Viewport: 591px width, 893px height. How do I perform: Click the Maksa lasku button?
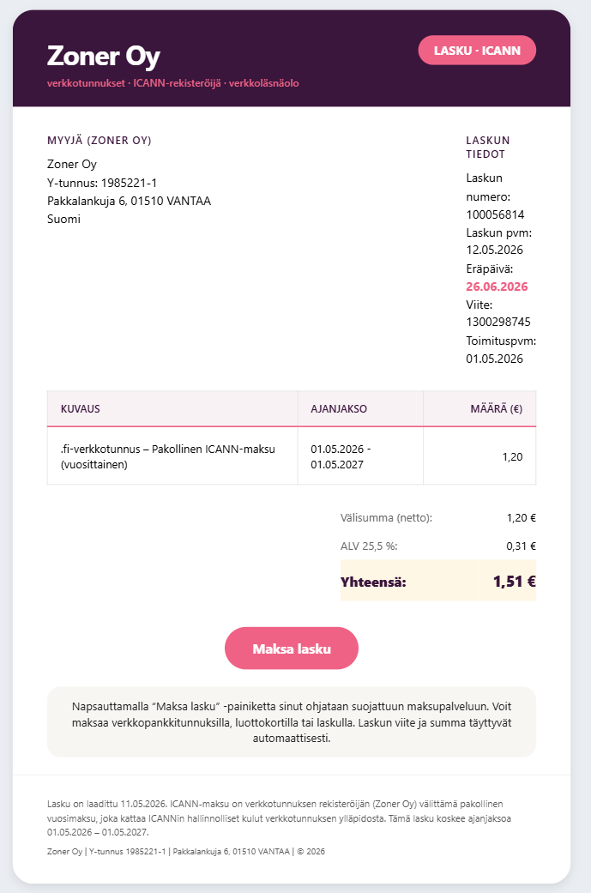[x=292, y=649]
